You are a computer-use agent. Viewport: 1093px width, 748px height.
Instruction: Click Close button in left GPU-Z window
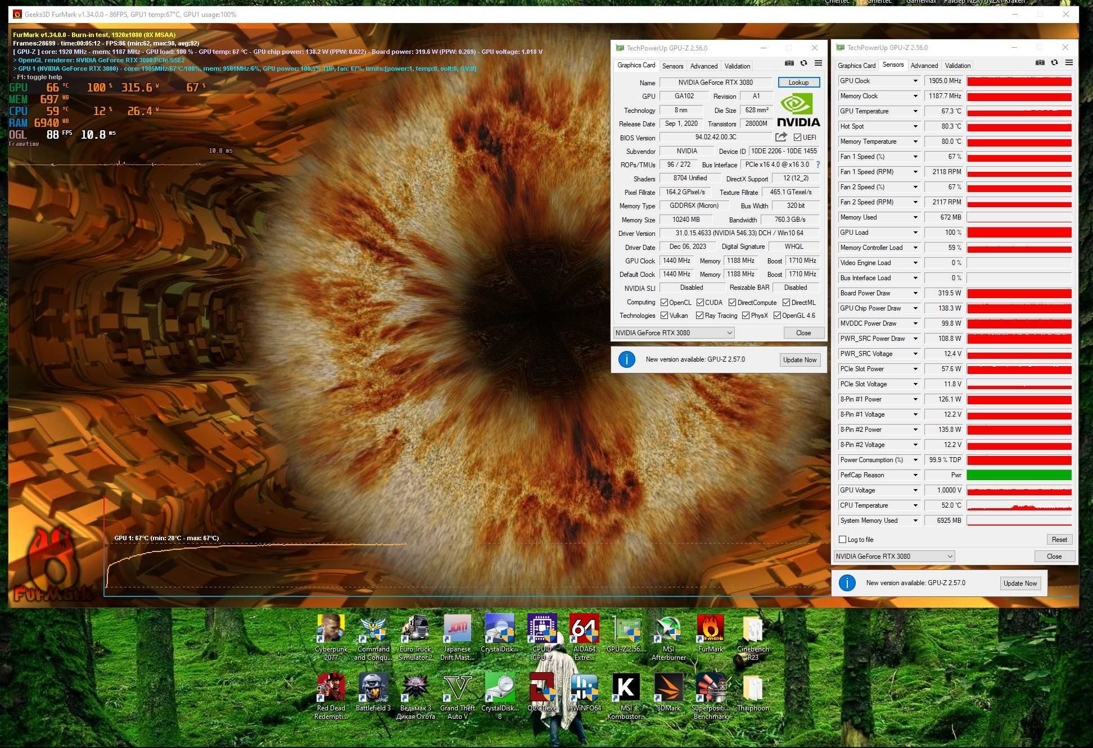(x=803, y=333)
